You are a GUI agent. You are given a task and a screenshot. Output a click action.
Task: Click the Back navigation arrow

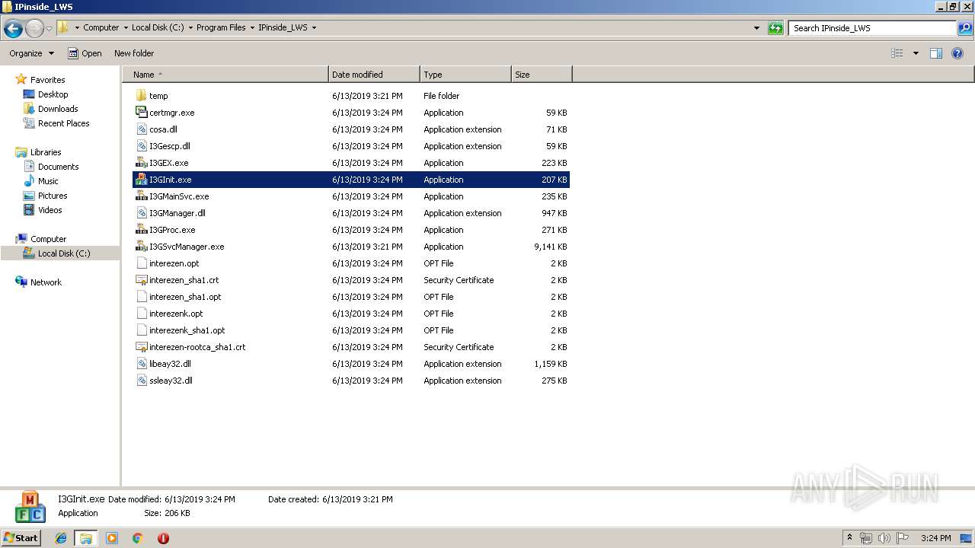coord(13,29)
